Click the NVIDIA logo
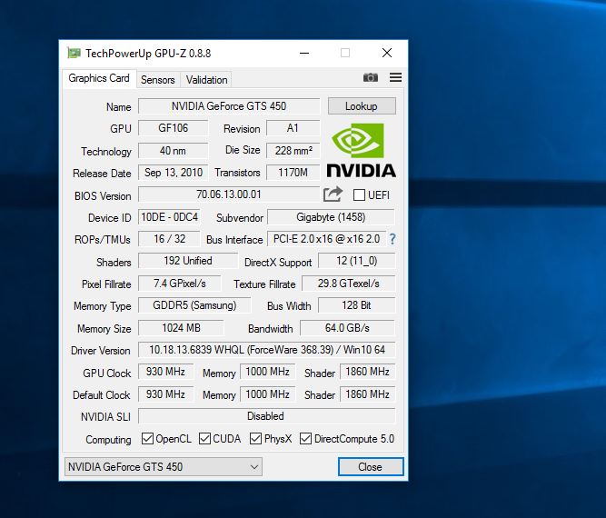The width and height of the screenshot is (606, 518). (x=362, y=150)
